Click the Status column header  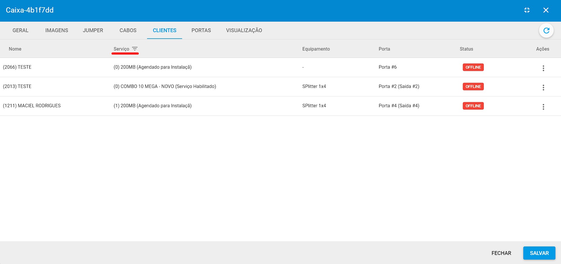tap(466, 49)
